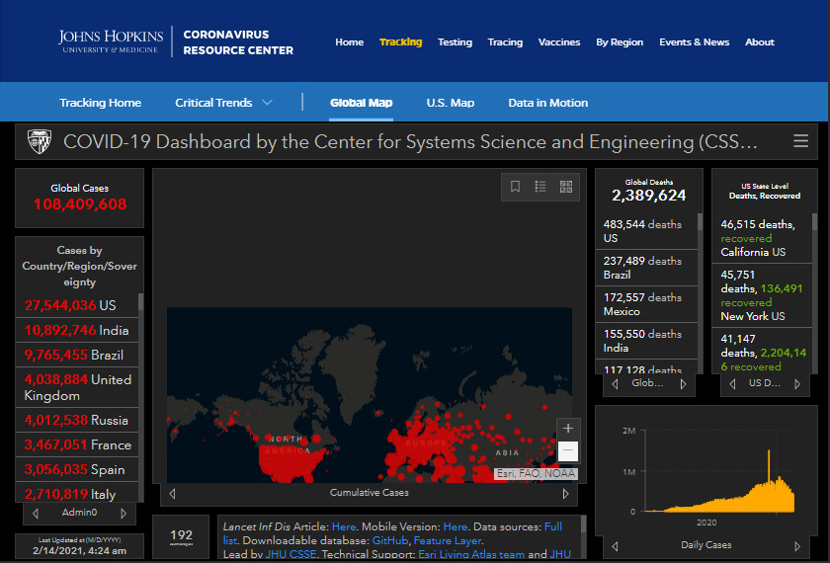Click previous arrow in Global Deaths panel
Viewport: 830px width, 563px height.
point(616,383)
